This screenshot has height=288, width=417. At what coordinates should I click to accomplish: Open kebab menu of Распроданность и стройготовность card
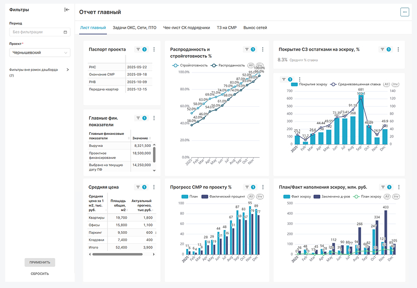[x=263, y=49]
